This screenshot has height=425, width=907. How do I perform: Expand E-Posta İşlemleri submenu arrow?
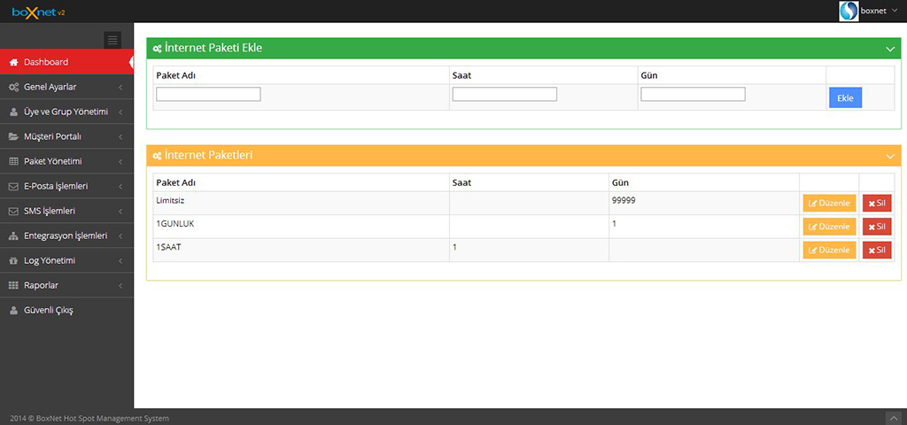(x=120, y=187)
